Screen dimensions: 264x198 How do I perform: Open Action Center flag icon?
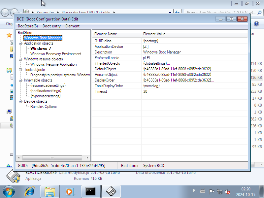pos(212,192)
